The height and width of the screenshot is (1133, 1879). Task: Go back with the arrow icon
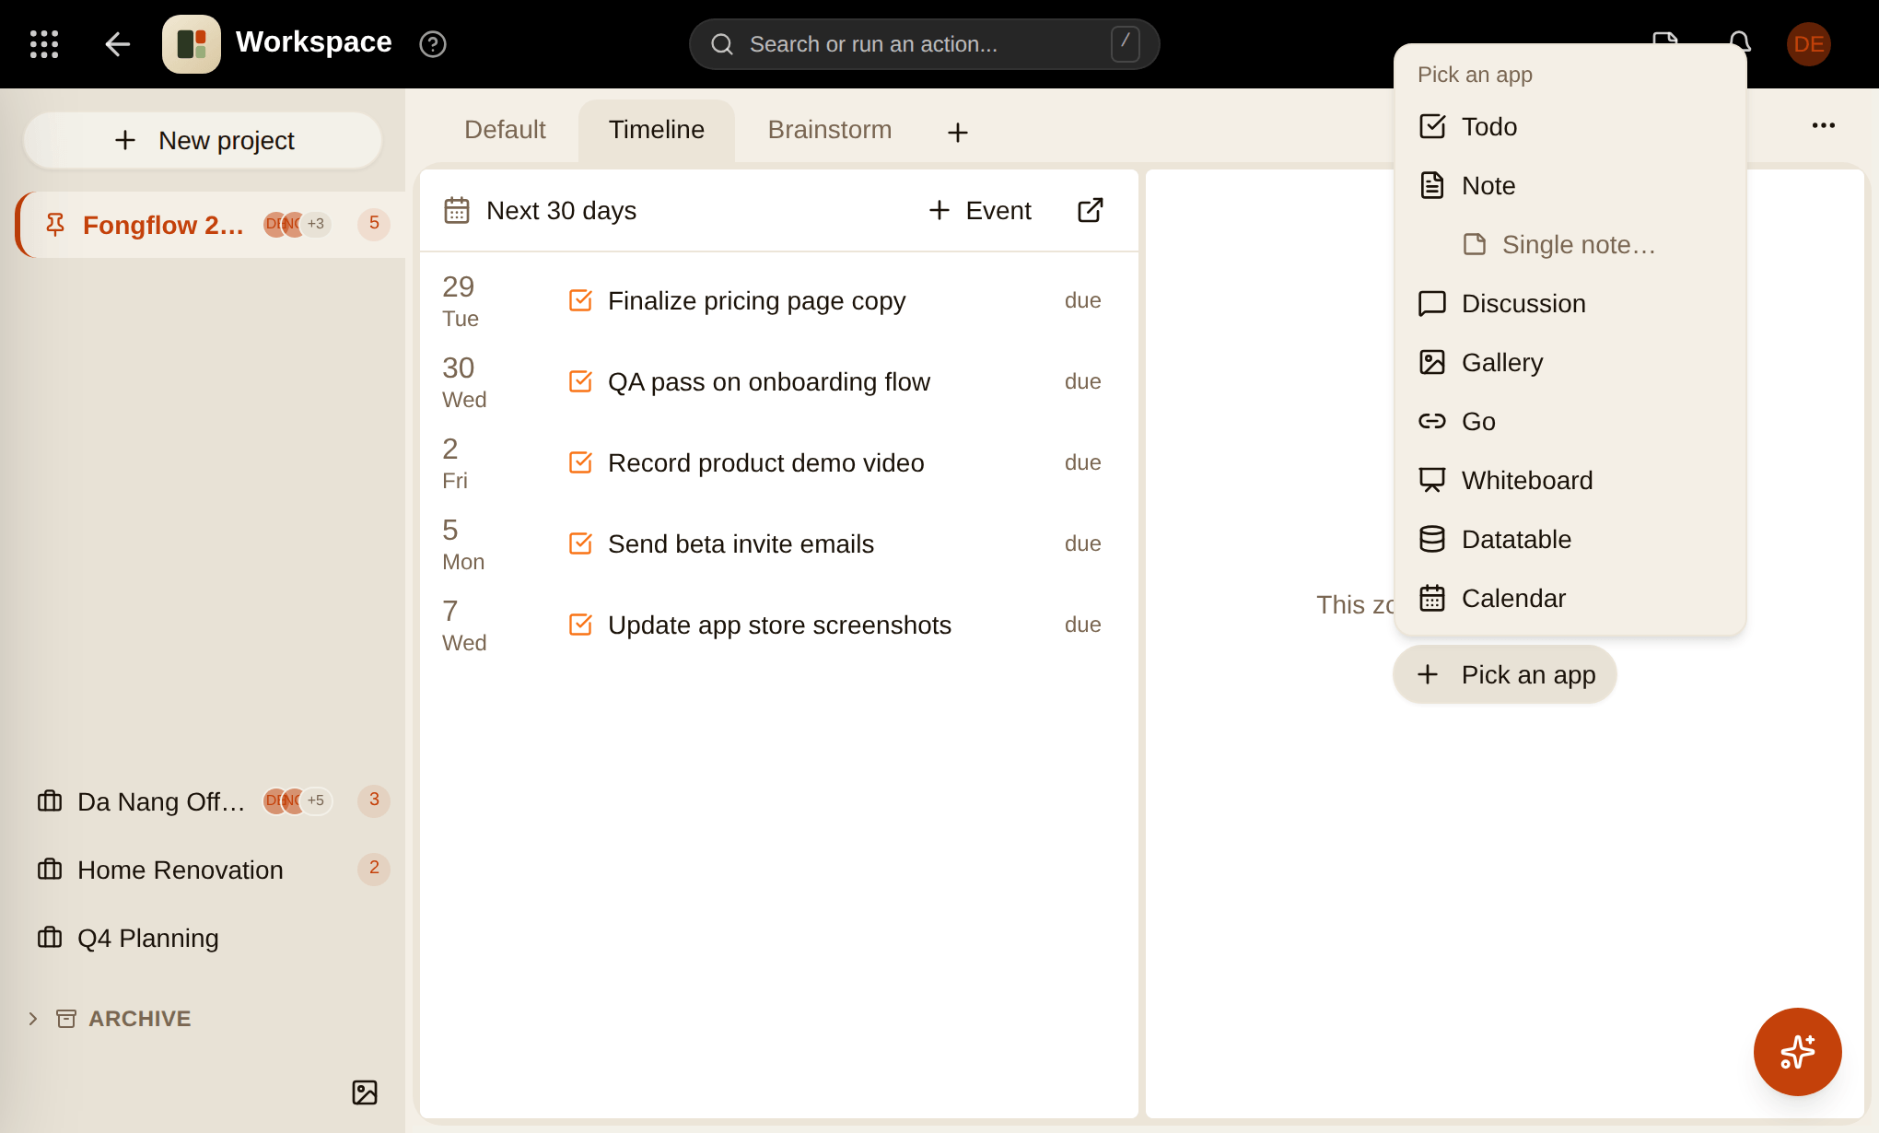pyautogui.click(x=117, y=44)
